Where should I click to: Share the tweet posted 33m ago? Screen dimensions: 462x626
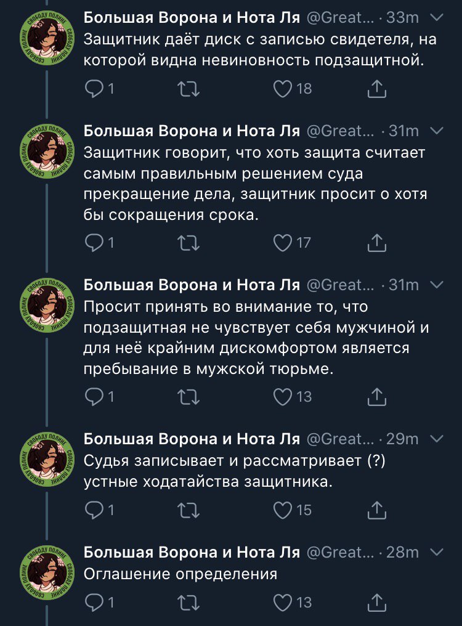click(x=376, y=90)
